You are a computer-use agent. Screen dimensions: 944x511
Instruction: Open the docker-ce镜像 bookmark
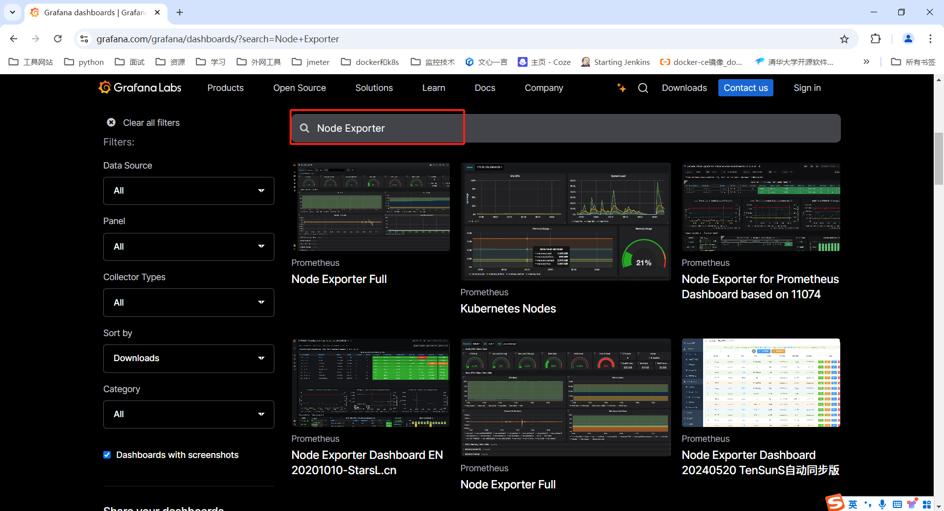(701, 62)
